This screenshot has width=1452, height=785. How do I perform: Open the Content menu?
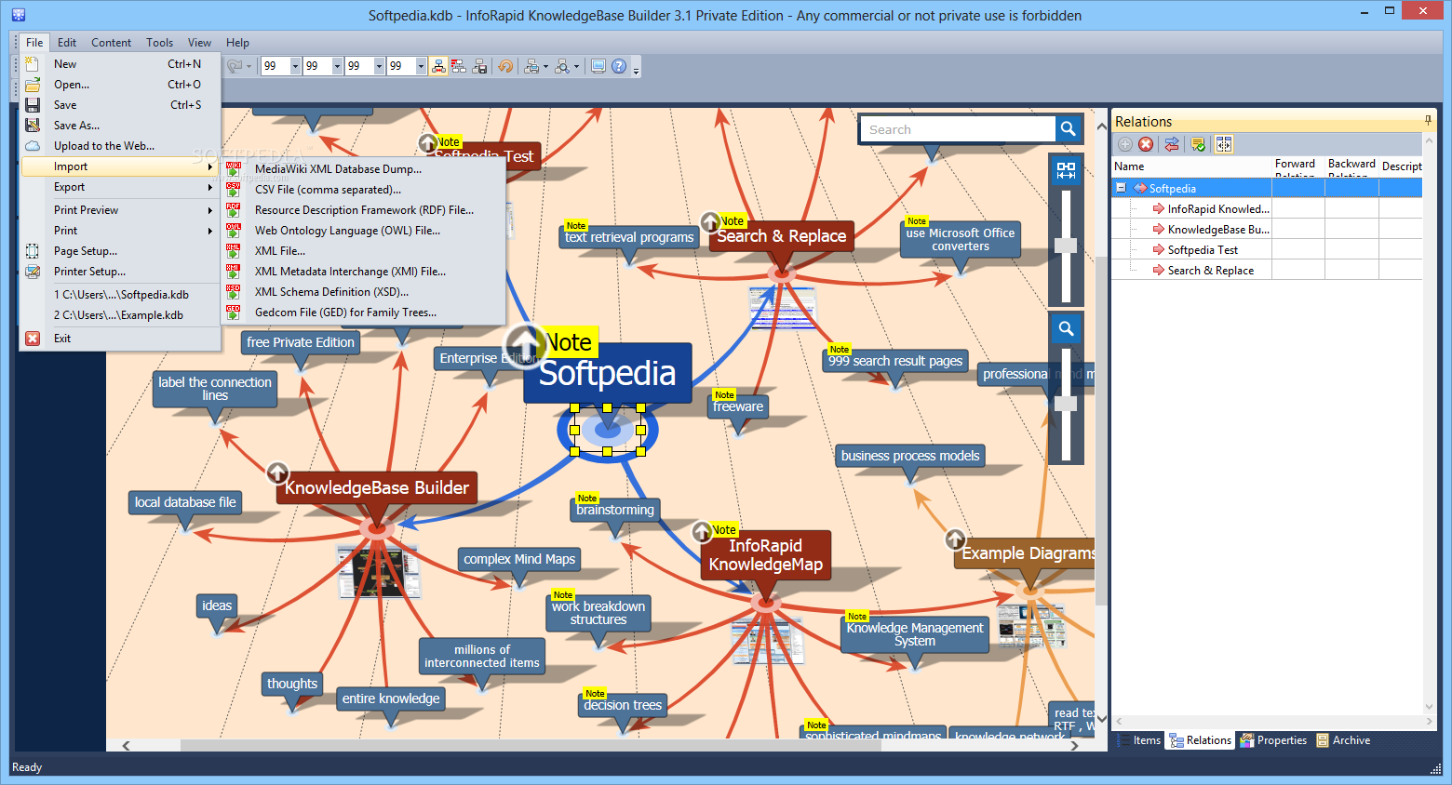[111, 43]
